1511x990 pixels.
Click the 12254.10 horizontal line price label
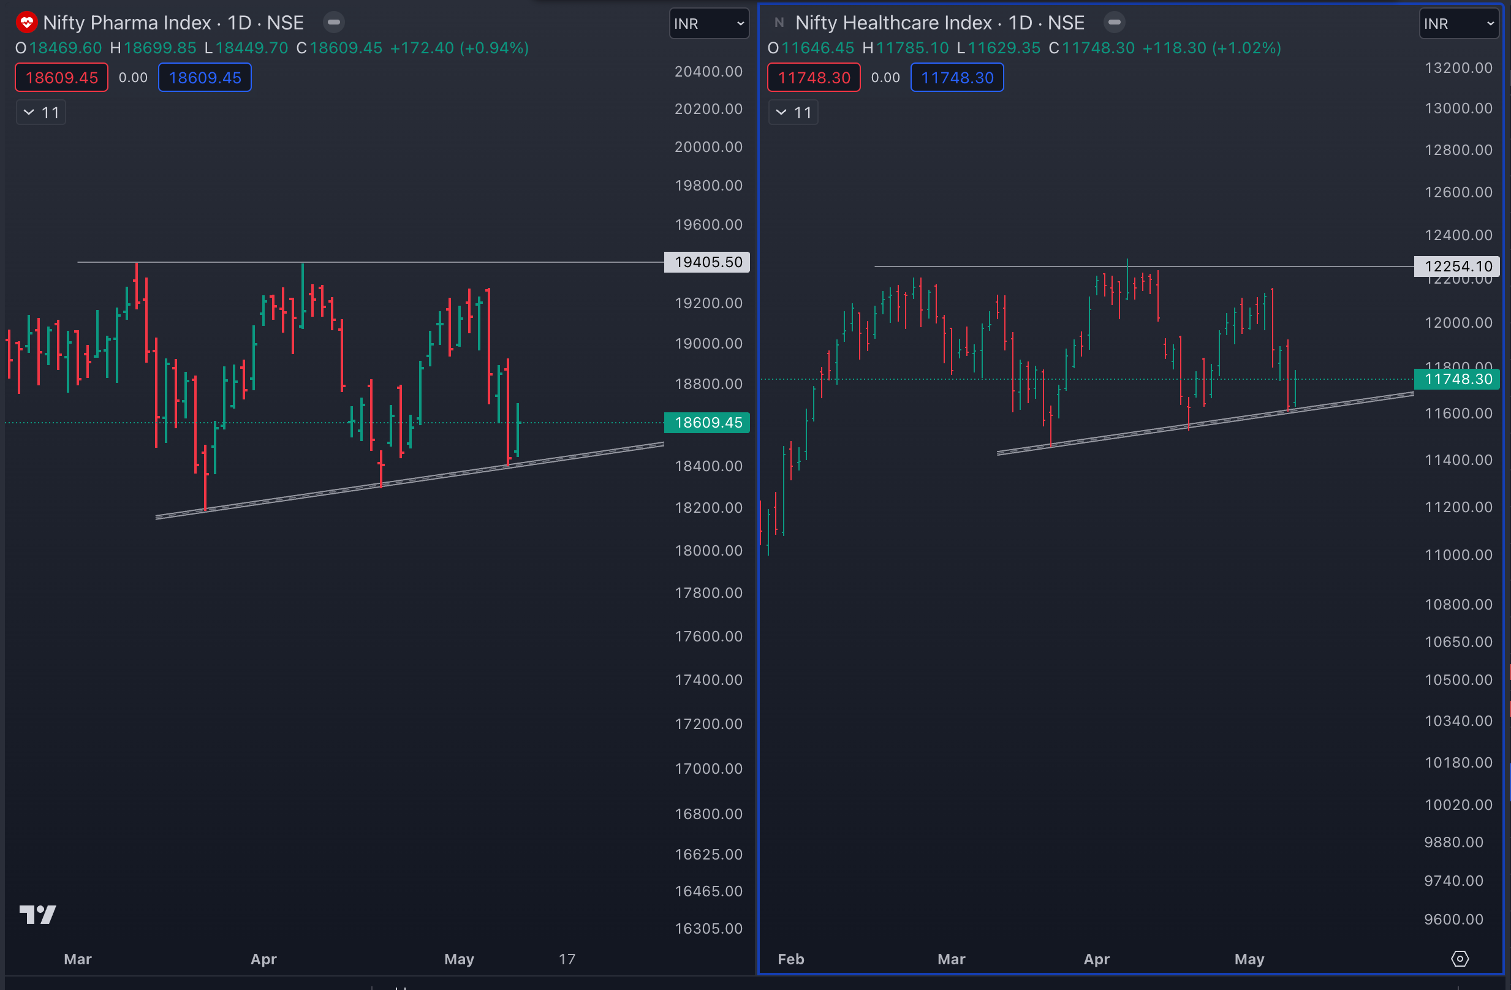[1457, 266]
